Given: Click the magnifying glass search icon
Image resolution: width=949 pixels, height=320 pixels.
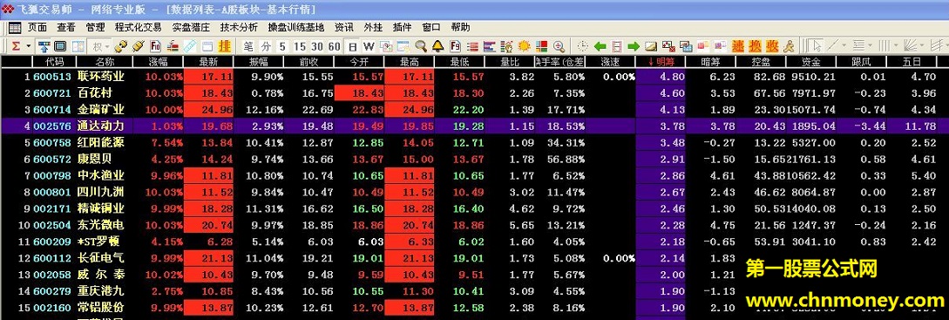Looking at the screenshot, I should pos(421,46).
